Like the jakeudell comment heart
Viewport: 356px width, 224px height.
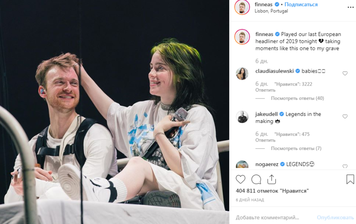[x=345, y=116]
